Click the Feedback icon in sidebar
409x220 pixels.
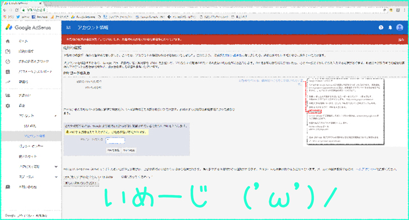[8, 187]
